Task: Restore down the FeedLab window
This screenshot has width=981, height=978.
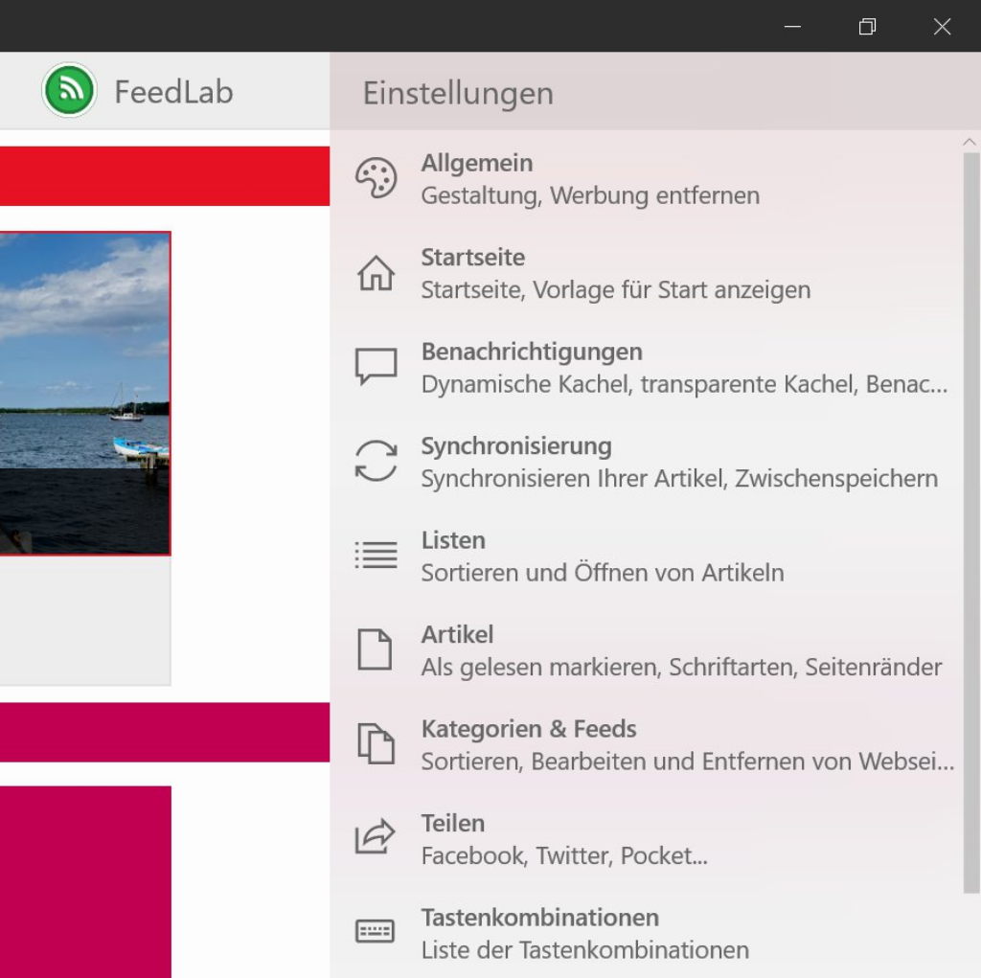Action: click(867, 26)
